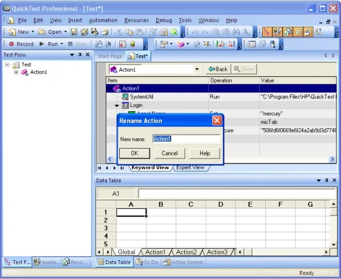Screen dimensions: 341x279
Task: Click the Record button
Action: click(x=21, y=44)
